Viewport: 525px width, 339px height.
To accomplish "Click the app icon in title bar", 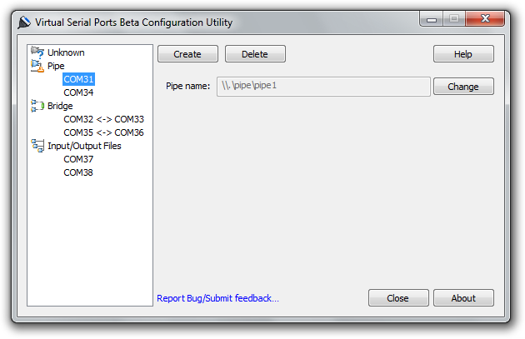I will 24,22.
